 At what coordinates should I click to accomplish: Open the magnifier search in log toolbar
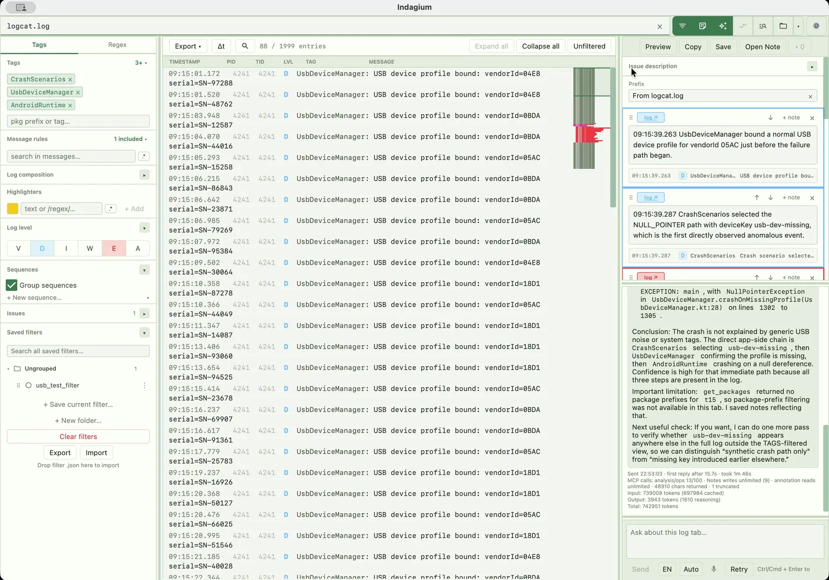pos(245,46)
